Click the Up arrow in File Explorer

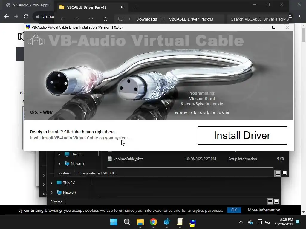tap(91, 19)
